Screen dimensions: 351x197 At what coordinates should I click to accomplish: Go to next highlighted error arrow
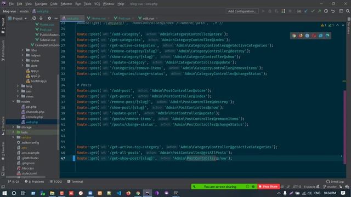343,25
